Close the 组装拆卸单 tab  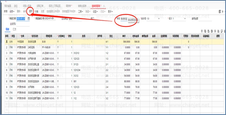tap(104, 6)
